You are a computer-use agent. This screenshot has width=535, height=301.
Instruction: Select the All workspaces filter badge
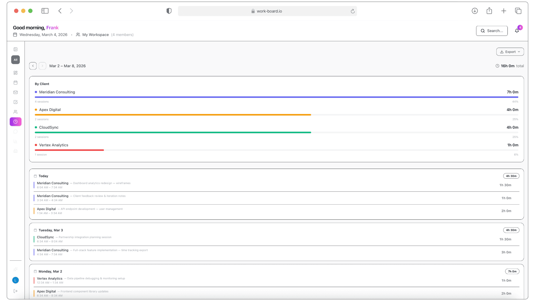click(16, 60)
